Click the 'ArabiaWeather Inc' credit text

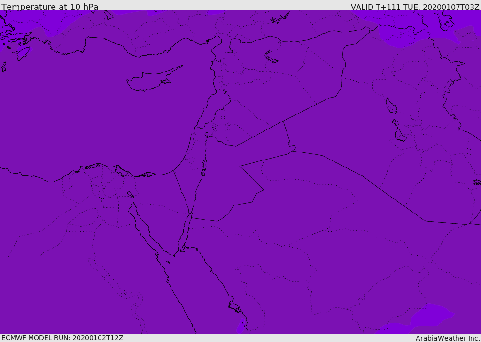(x=448, y=338)
